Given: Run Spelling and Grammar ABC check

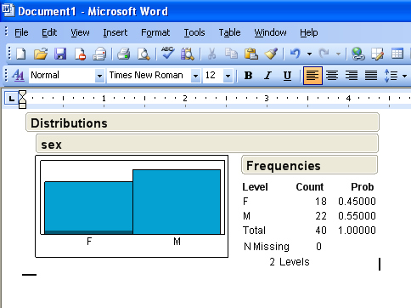Looking at the screenshot, I should pyautogui.click(x=167, y=53).
